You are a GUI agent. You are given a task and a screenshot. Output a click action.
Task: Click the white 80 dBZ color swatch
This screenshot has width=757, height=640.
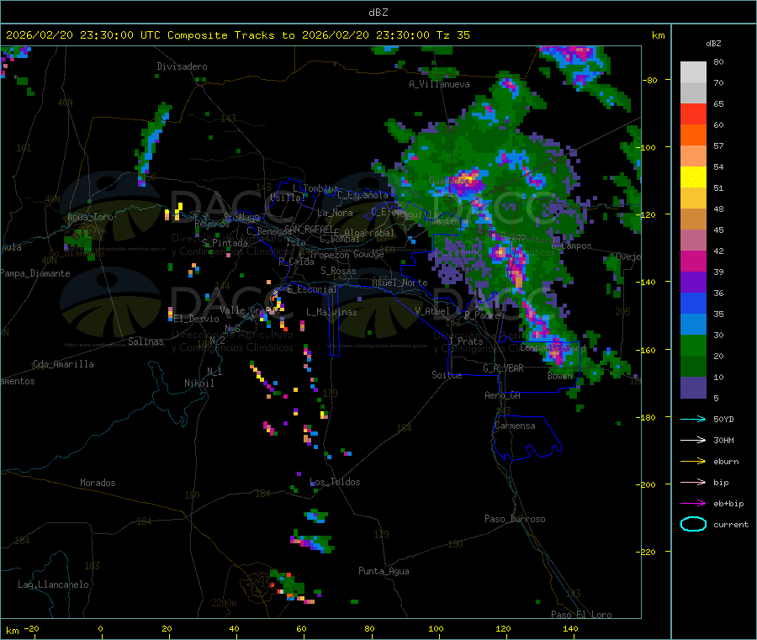pyautogui.click(x=693, y=71)
